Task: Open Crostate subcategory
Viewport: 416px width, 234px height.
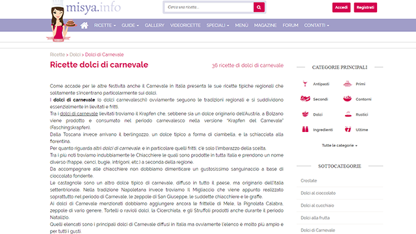Action: pyautogui.click(x=309, y=181)
